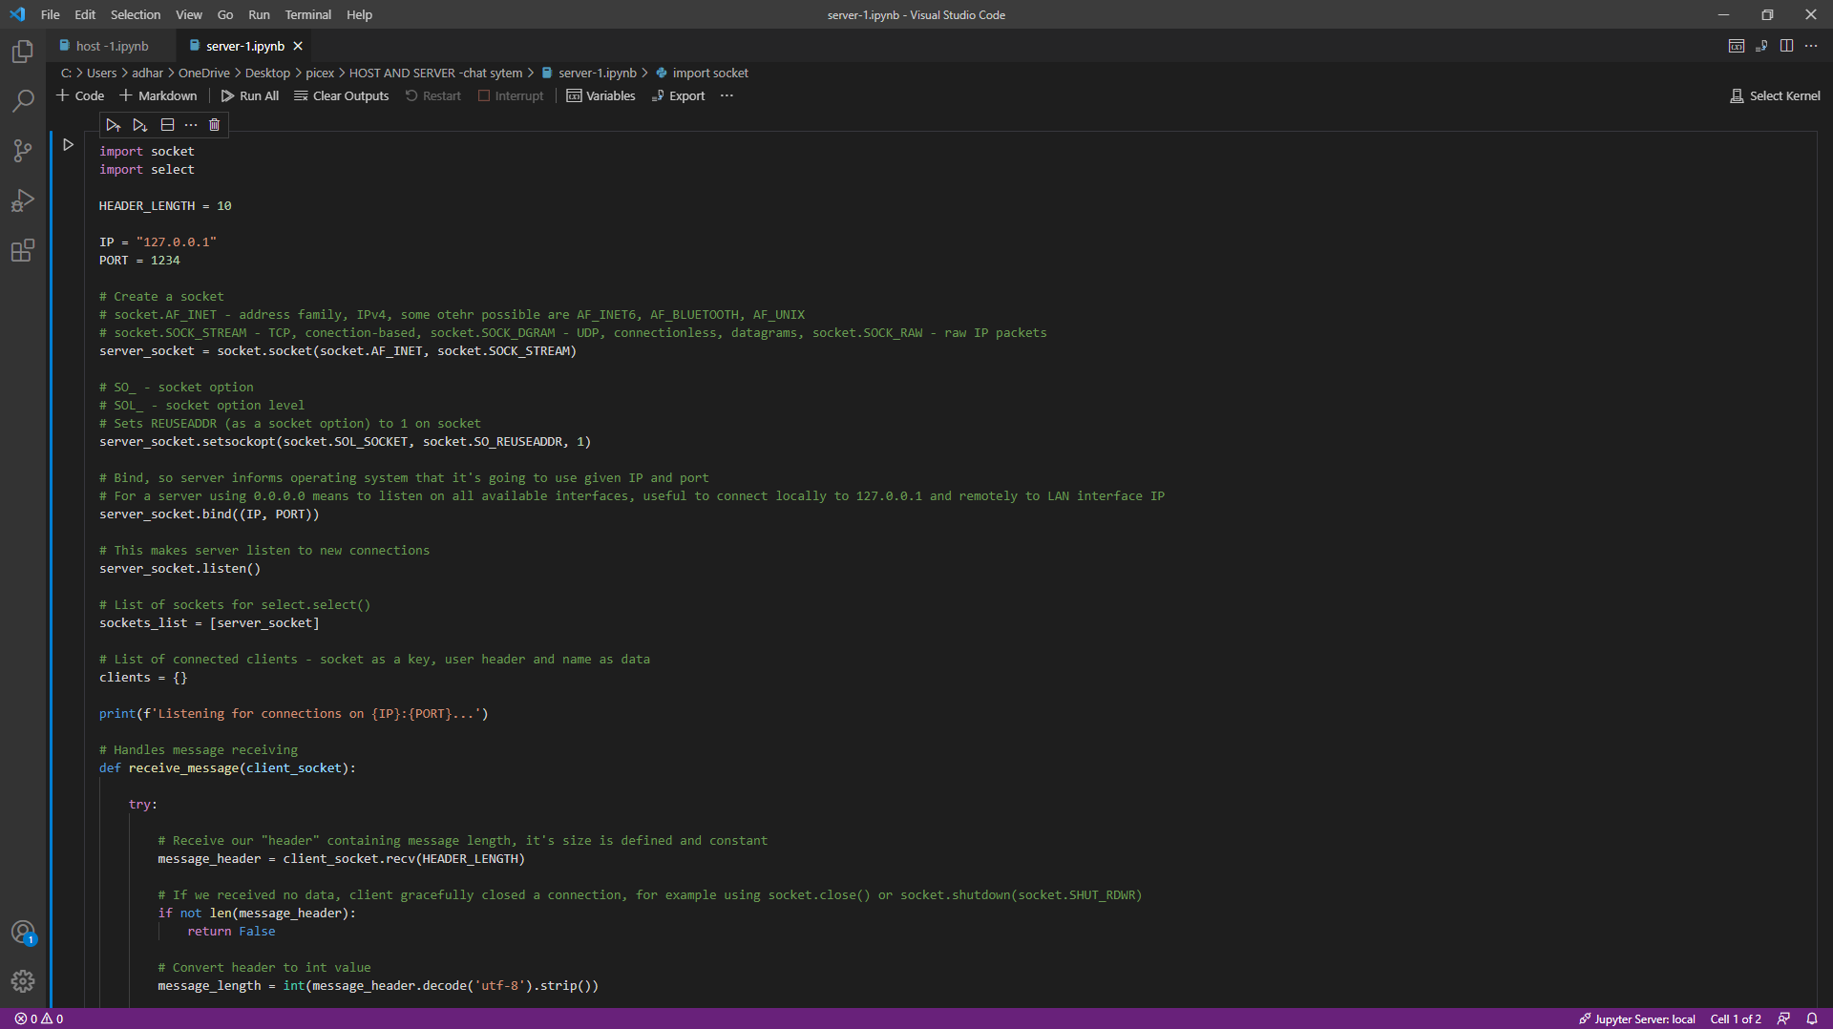Screen dimensions: 1833x1029
Task: Close the server-1.ipynb tab
Action: 298,46
